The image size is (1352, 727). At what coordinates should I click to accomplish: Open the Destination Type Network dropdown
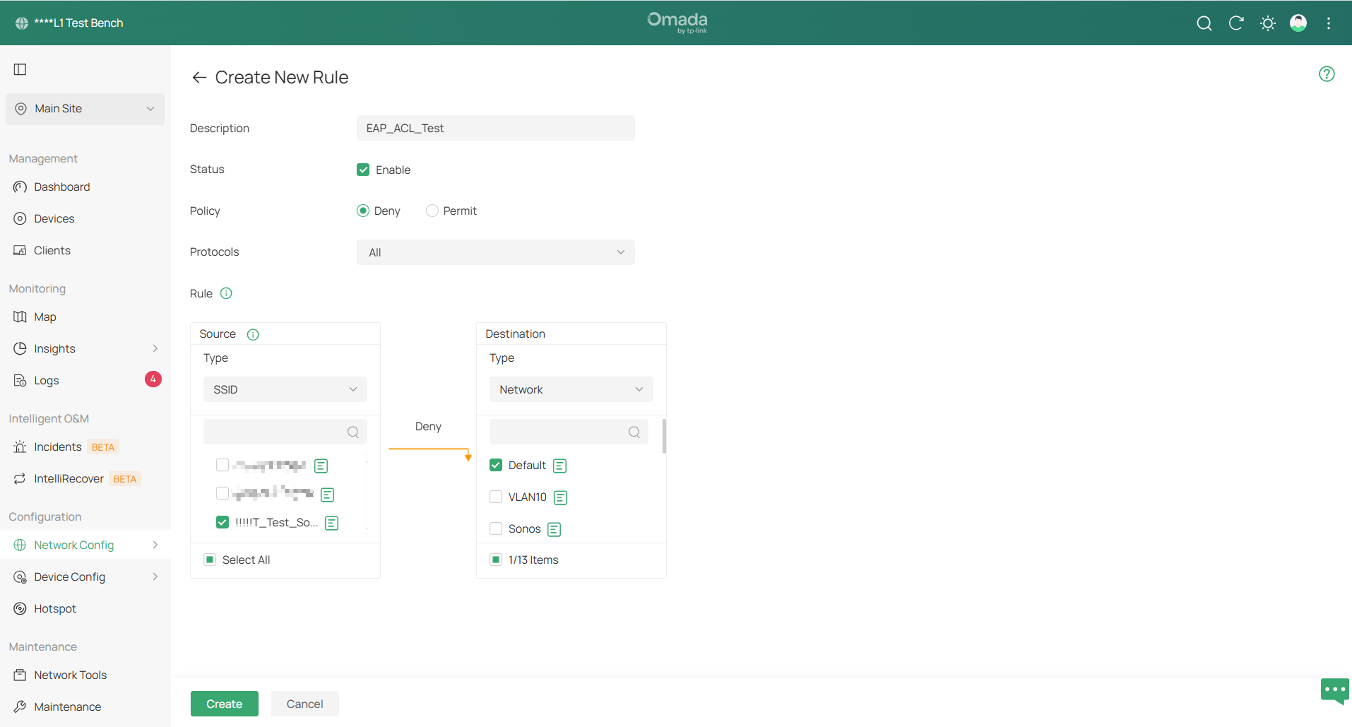[x=571, y=389]
